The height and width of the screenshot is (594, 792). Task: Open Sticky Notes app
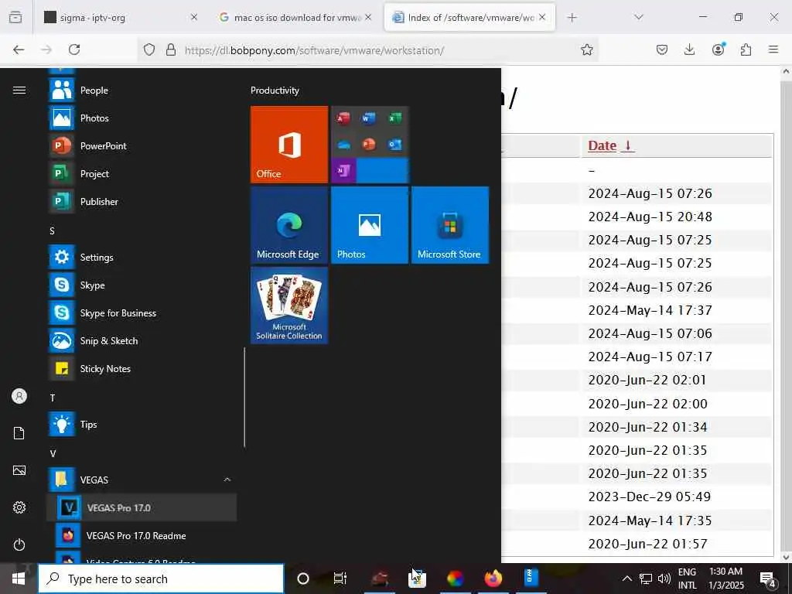click(142, 369)
